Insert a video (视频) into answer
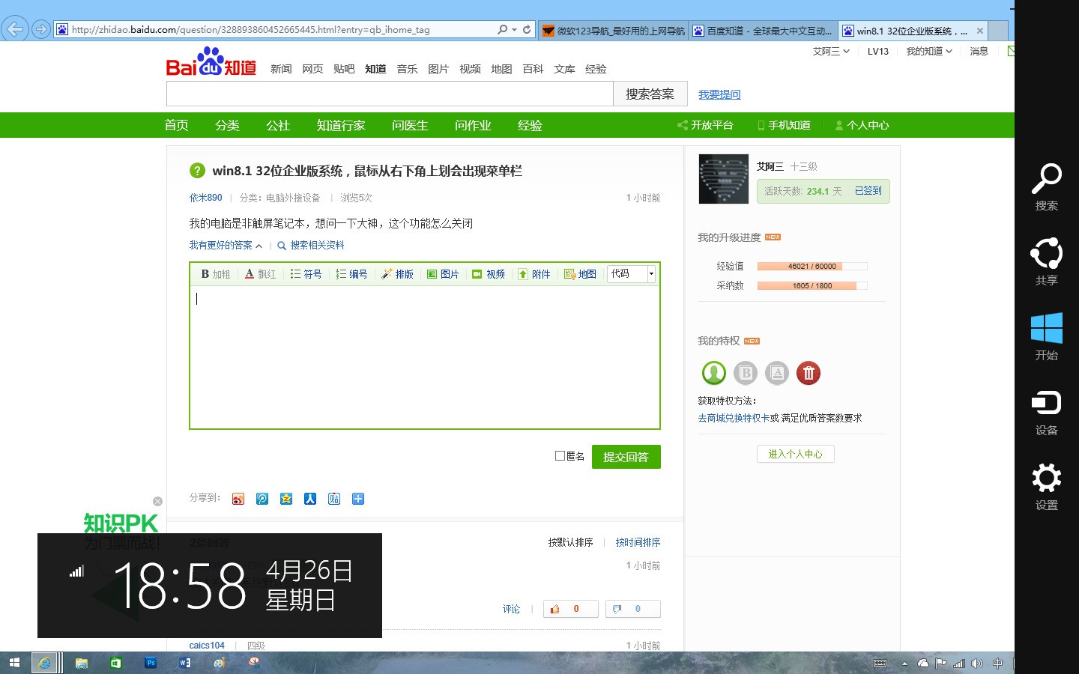This screenshot has height=674, width=1079. [x=489, y=274]
